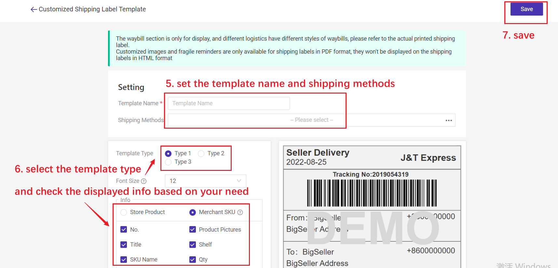Click the Customized Shipping Label Template title
This screenshot has width=558, height=268.
coord(92,9)
